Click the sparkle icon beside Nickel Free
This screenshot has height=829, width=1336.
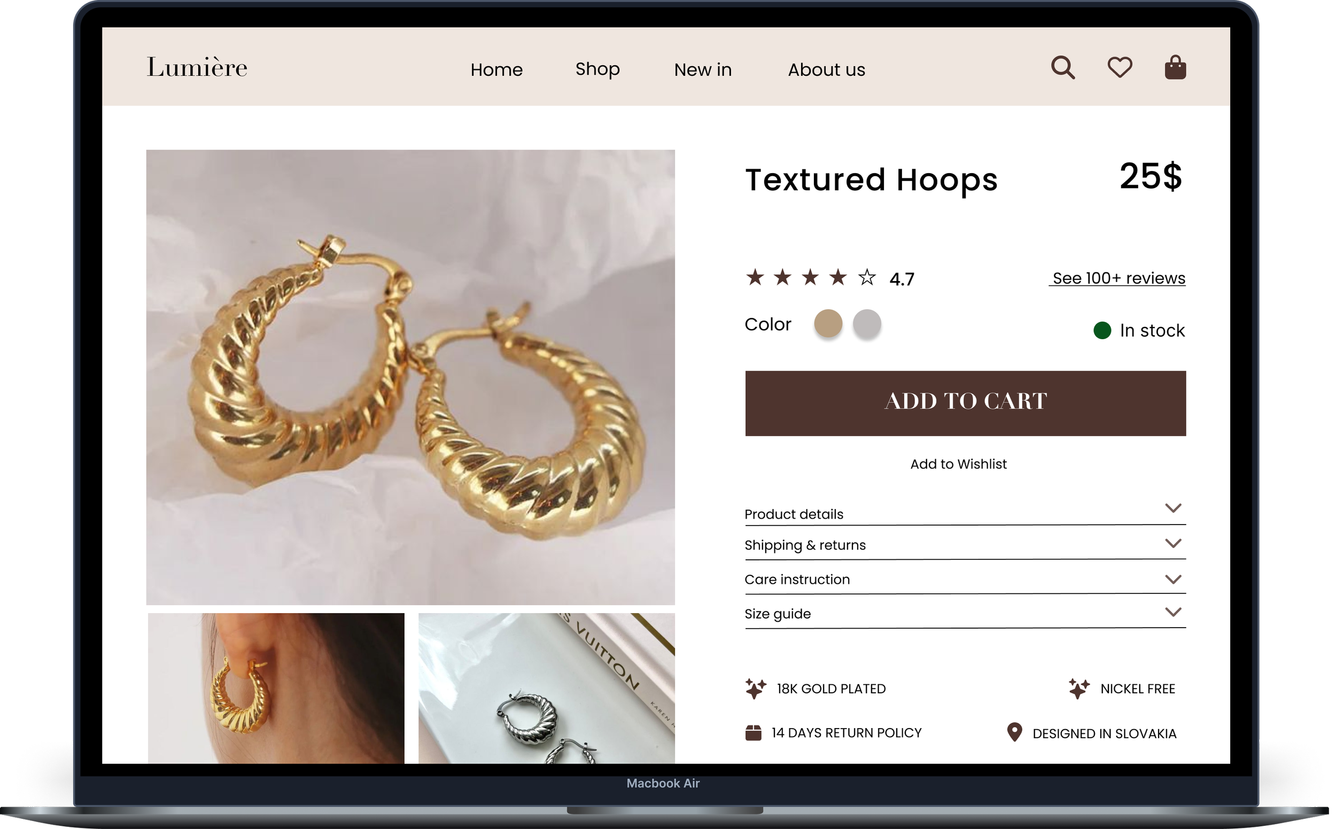click(1078, 689)
